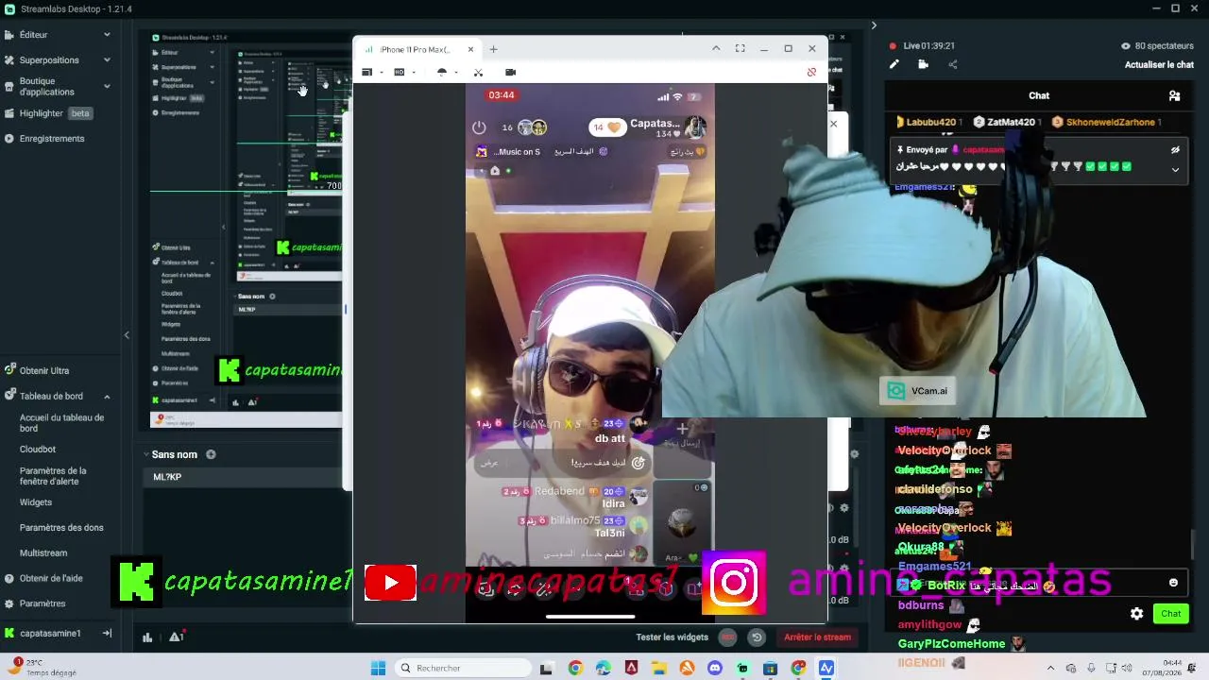Viewport: 1209px width, 680px height.
Task: Open Obtenir de l'aide
Action: (51, 578)
